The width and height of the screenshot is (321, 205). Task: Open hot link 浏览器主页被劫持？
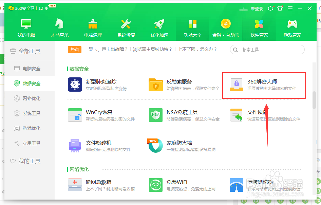point(152,49)
